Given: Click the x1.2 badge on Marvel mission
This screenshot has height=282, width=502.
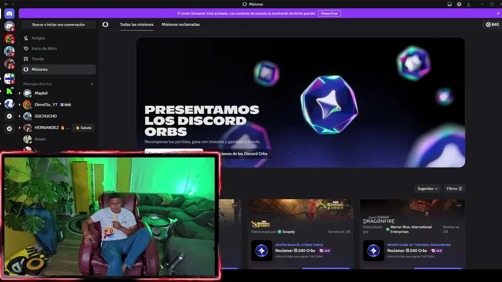Looking at the screenshot, I should pos(325,251).
